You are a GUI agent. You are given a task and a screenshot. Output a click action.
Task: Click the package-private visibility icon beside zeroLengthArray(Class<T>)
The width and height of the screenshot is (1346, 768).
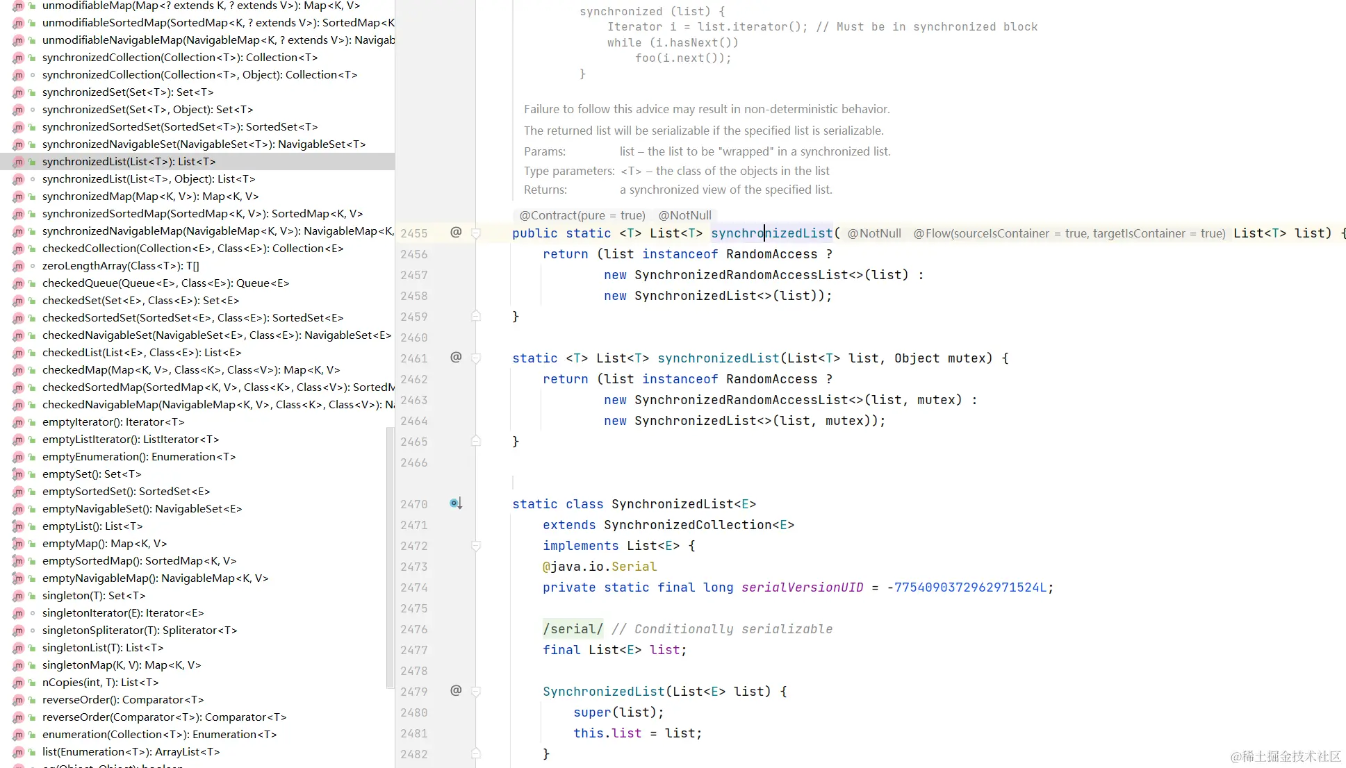[32, 266]
